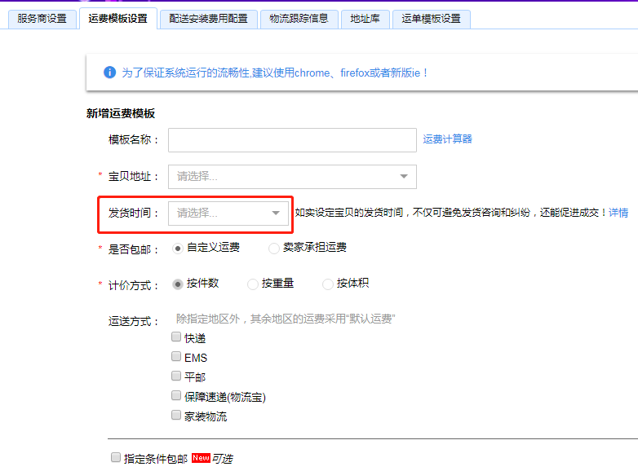This screenshot has height=471, width=638.
Task: Check the 平邮 option
Action: point(176,376)
